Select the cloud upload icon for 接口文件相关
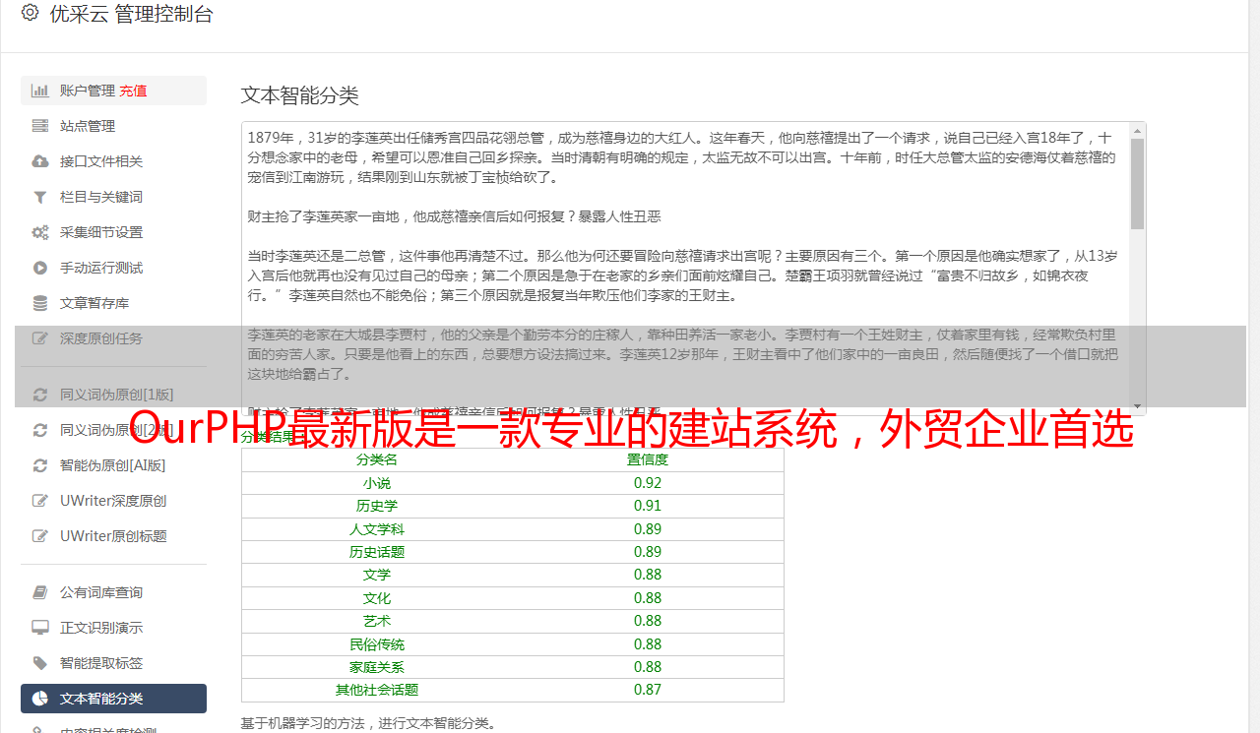 coord(40,161)
